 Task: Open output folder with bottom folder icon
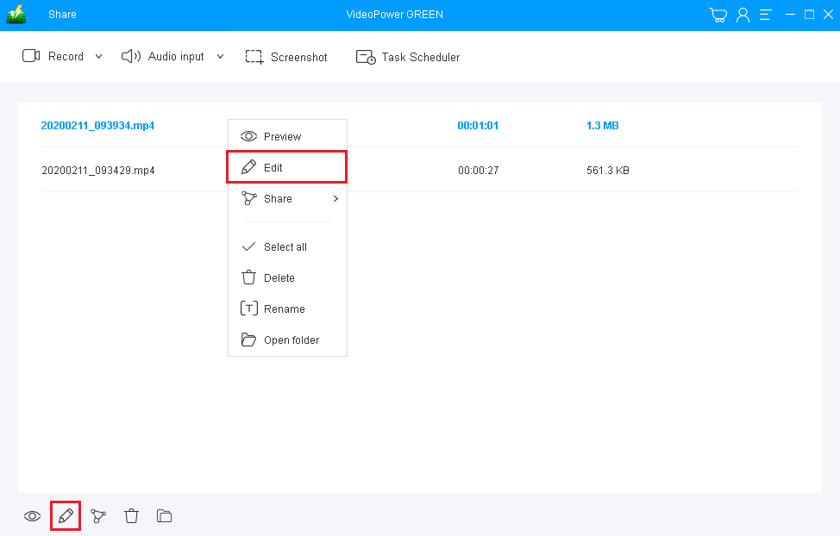coord(164,516)
